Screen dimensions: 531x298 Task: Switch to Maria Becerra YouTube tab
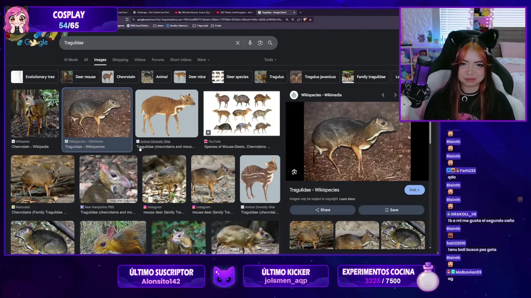193,12
